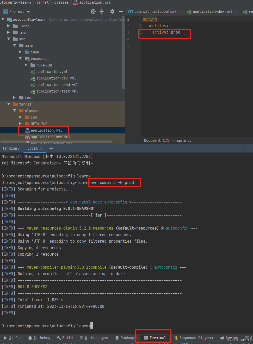Open the Spring tool window
This screenshot has height=344, width=253.
tap(229, 338)
